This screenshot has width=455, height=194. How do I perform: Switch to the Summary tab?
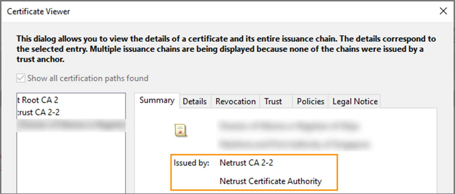pyautogui.click(x=157, y=101)
